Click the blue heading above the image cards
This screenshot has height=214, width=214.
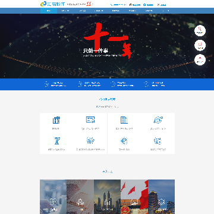tap(107, 172)
